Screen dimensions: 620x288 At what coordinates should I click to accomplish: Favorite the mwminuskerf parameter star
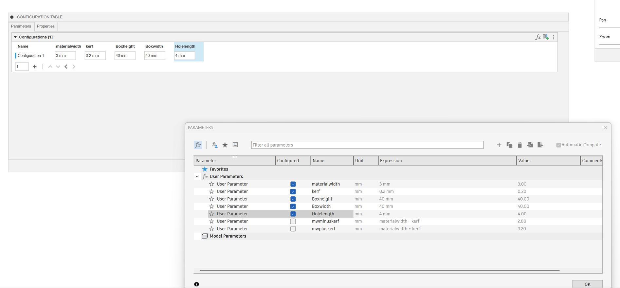click(x=211, y=221)
